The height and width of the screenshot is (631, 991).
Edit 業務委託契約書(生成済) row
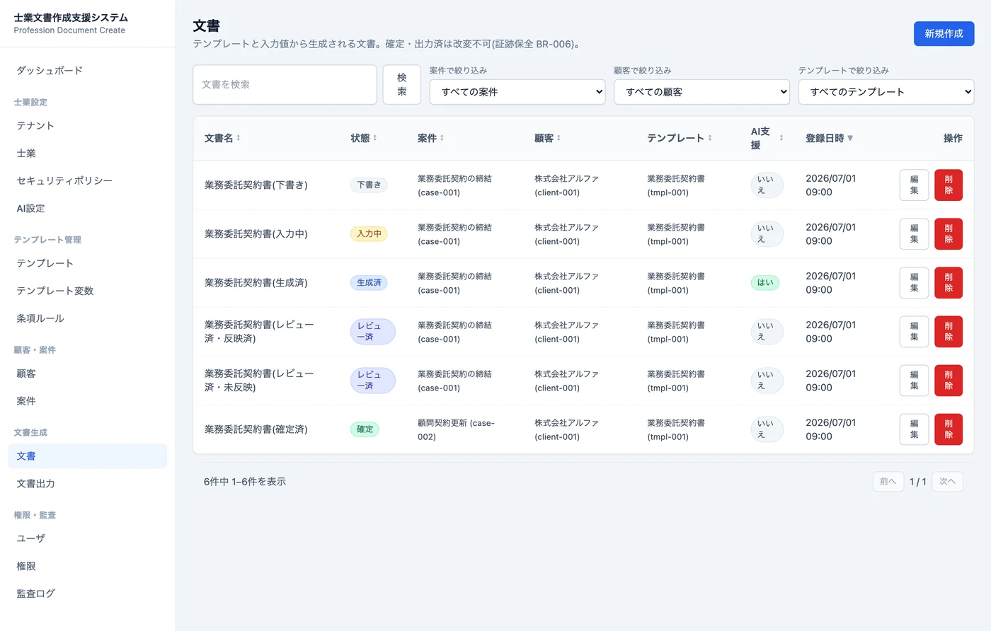pyautogui.click(x=914, y=283)
